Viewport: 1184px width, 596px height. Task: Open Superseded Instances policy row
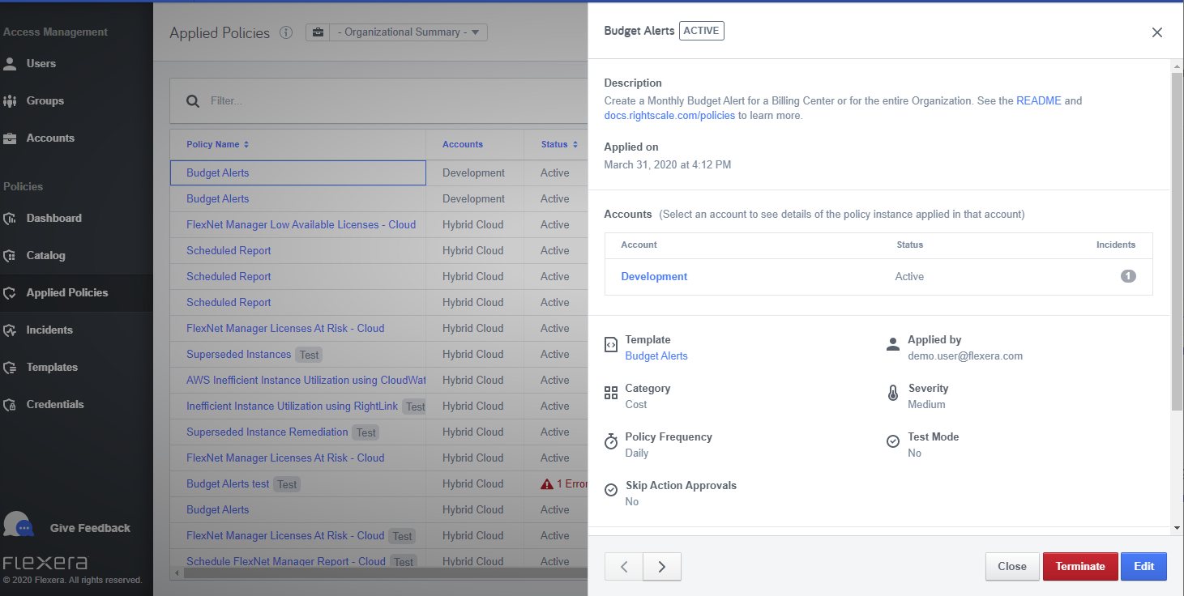238,354
